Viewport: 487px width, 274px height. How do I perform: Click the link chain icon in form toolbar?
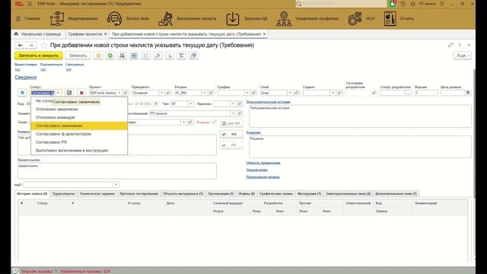point(158,56)
